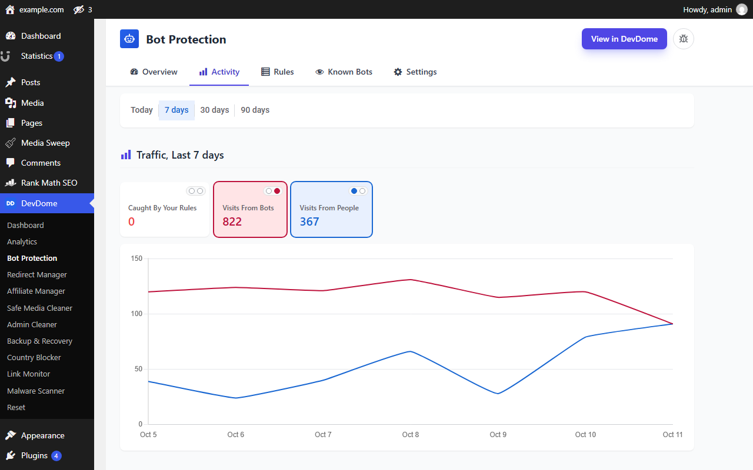Click the Howdy, admin account link
Viewport: 753px width, 470px height.
(x=707, y=9)
